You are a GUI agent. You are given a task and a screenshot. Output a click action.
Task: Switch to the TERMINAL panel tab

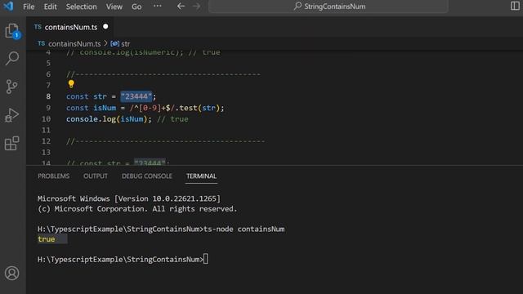coord(201,176)
